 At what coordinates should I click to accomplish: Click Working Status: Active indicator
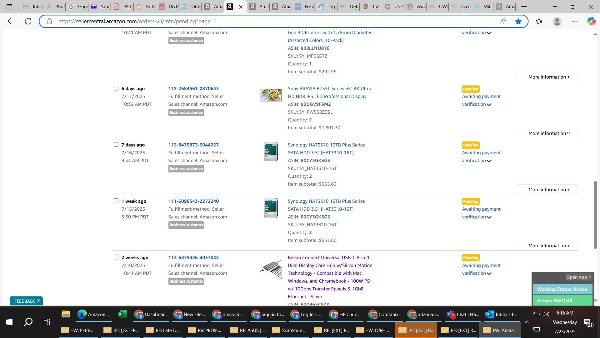[x=562, y=289]
